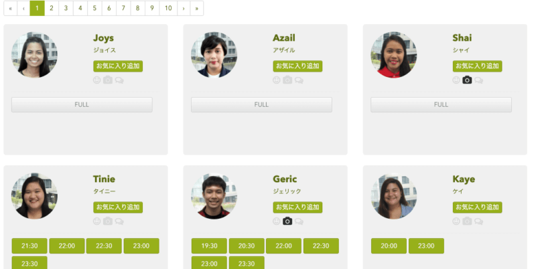
Task: Click the camera icon under Joys
Action: pyautogui.click(x=108, y=80)
